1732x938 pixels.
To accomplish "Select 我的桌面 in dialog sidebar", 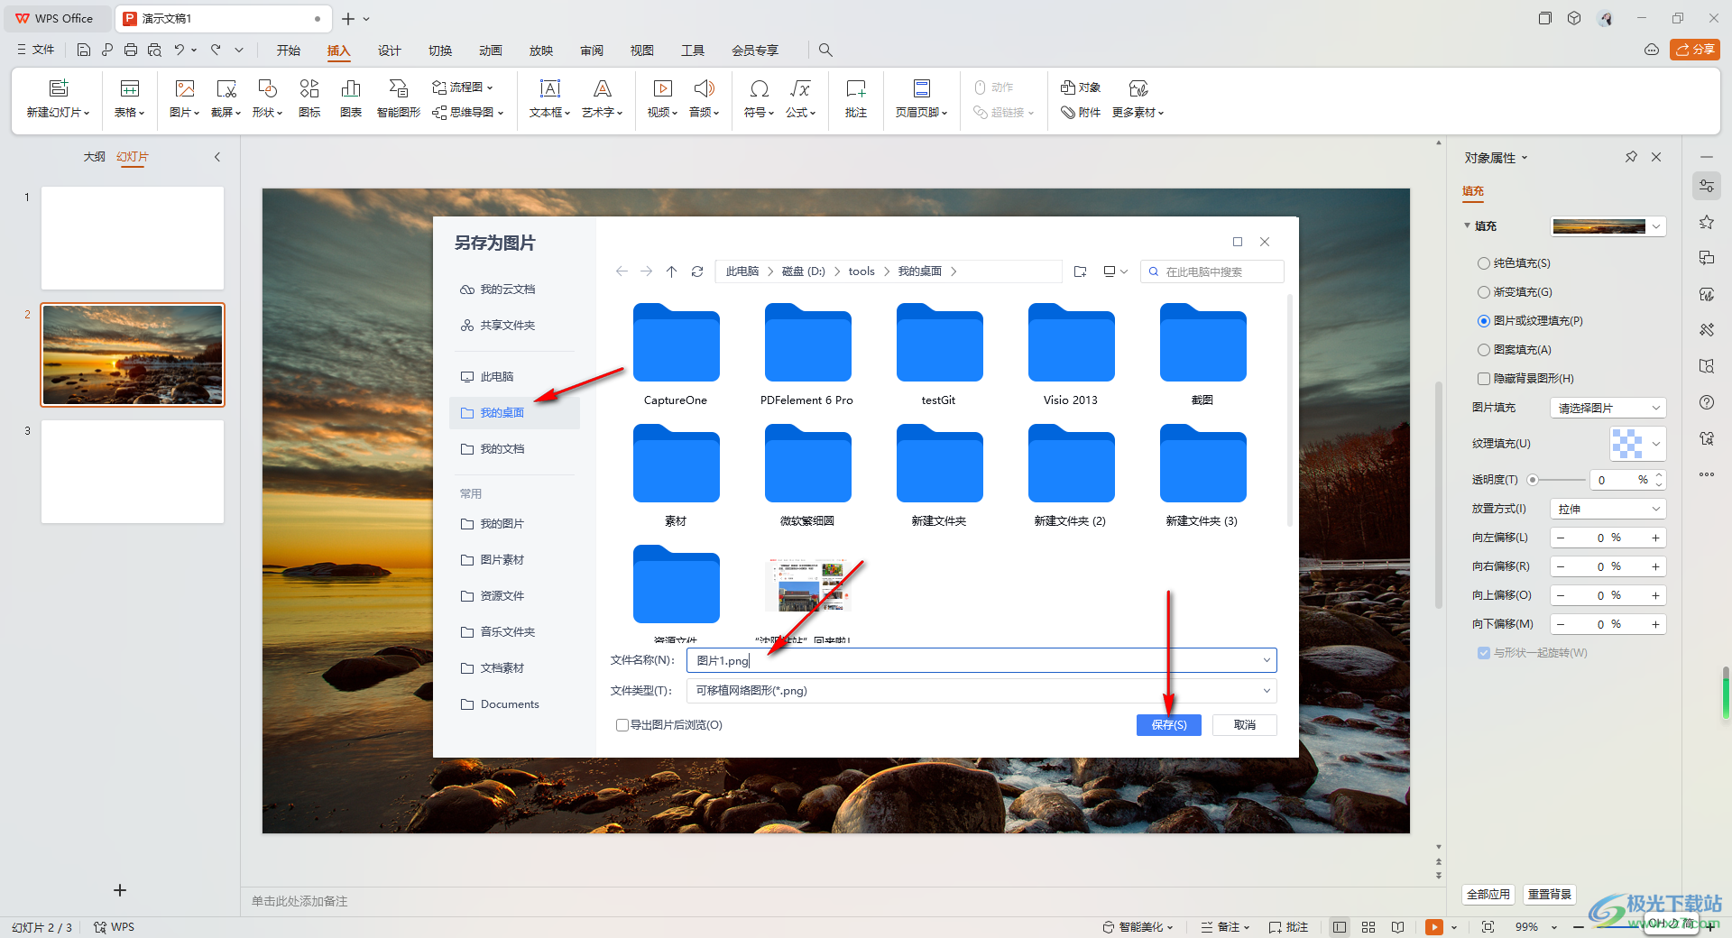I will [514, 413].
